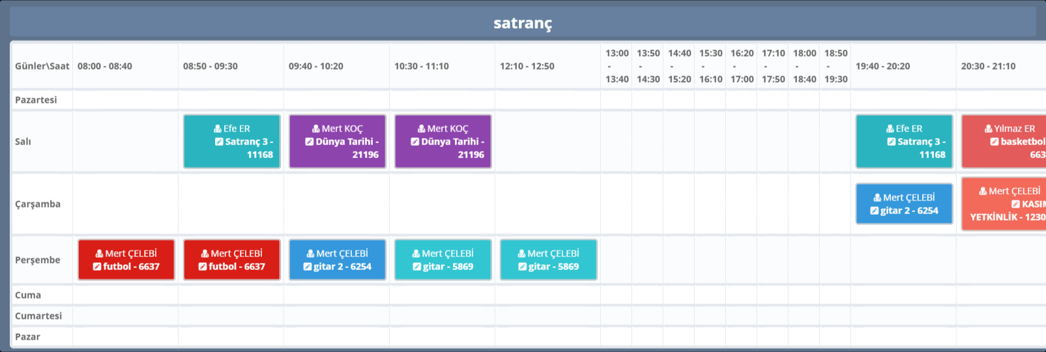Click teacher icon on Çarşamba gitar 2 card

[877, 198]
